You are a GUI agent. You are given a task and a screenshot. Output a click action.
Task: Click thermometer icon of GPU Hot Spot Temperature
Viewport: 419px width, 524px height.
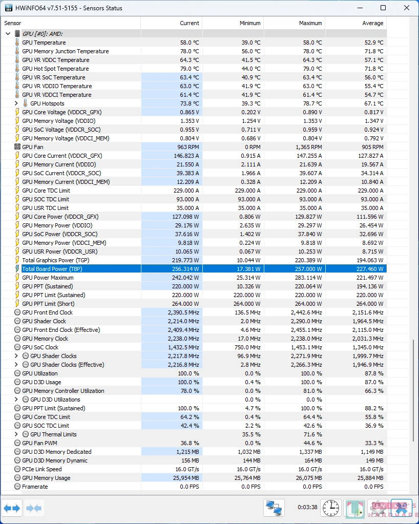17,69
